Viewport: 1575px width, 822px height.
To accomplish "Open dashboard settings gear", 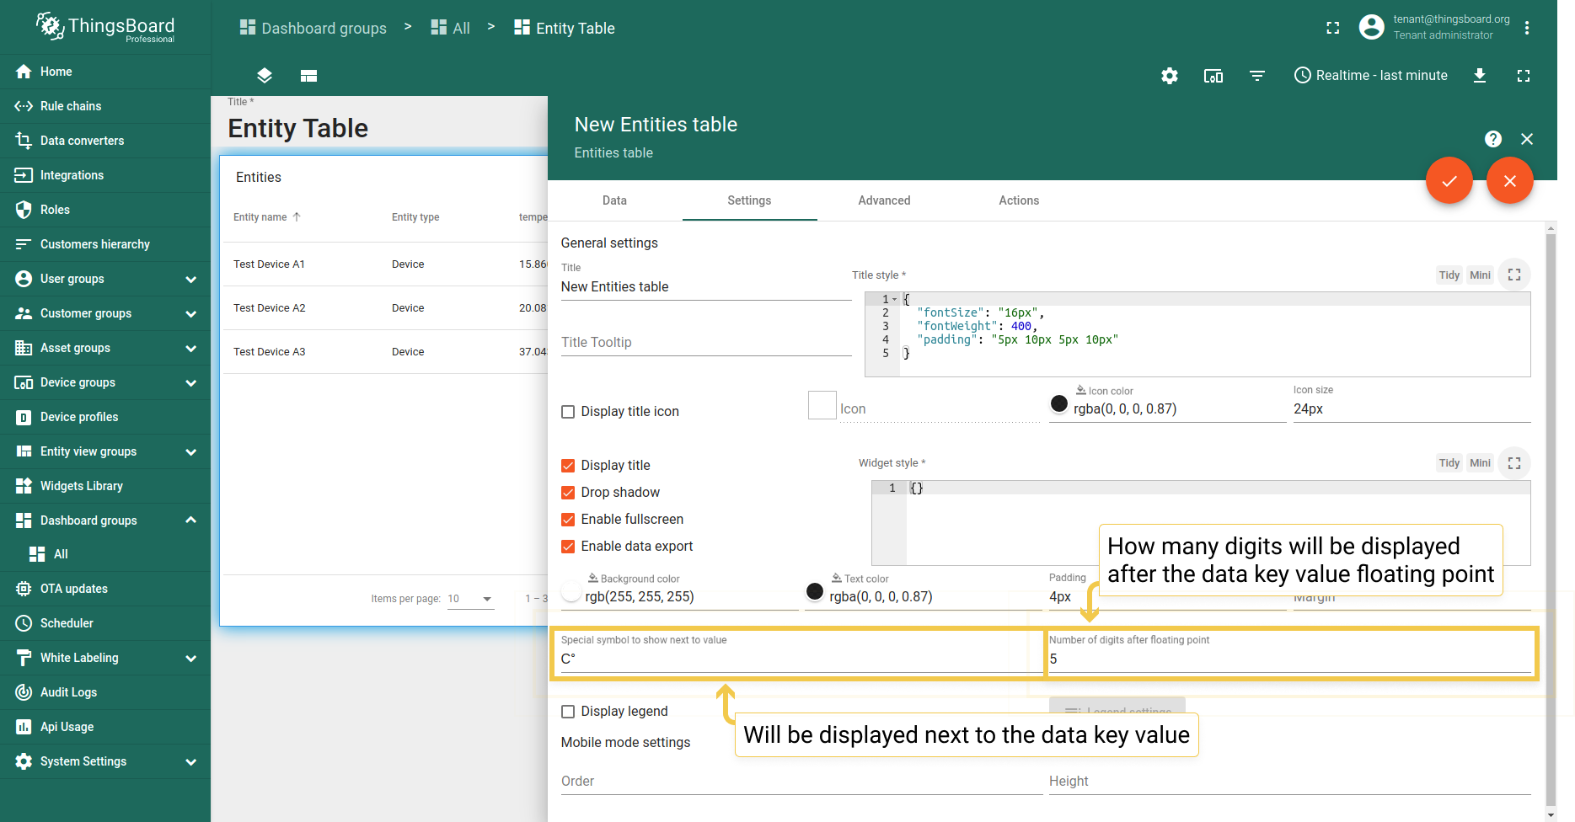I will (x=1170, y=76).
